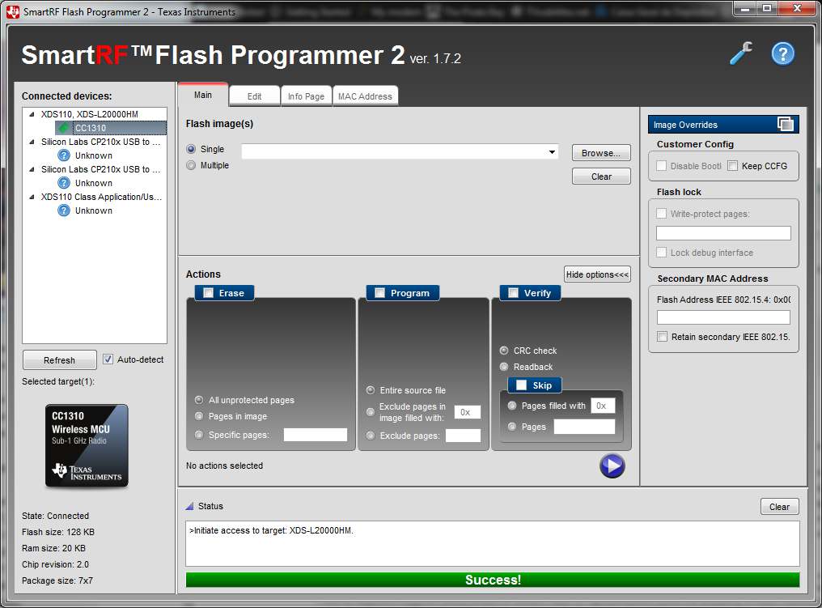The width and height of the screenshot is (822, 608).
Task: Enable the Program action checkbox
Action: click(380, 293)
